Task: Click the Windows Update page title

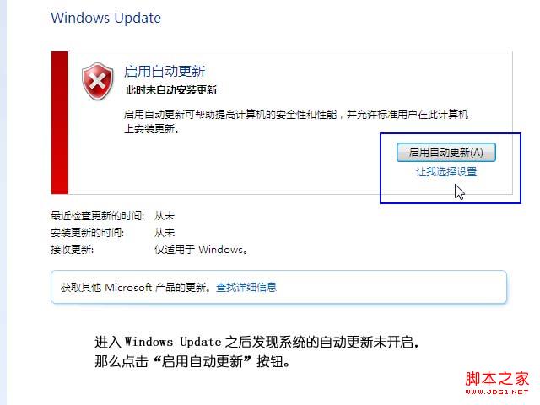Action: pos(106,18)
